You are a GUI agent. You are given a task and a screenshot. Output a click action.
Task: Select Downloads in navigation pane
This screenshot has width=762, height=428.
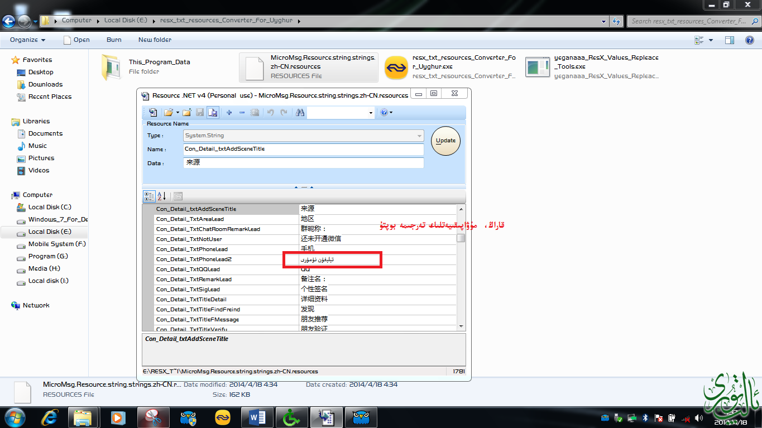45,85
